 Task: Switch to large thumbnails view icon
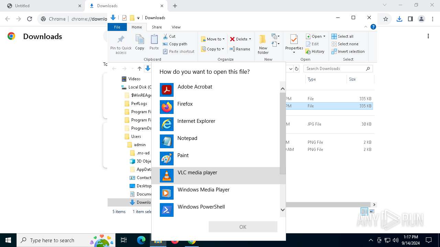(372, 211)
